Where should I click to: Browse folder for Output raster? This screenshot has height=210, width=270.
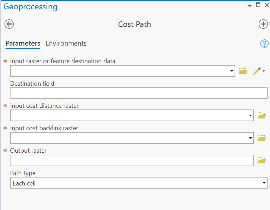262,160
